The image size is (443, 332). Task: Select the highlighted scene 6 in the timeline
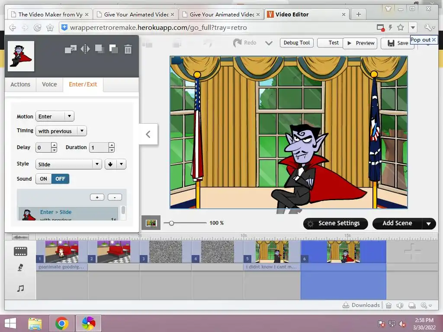(x=343, y=252)
